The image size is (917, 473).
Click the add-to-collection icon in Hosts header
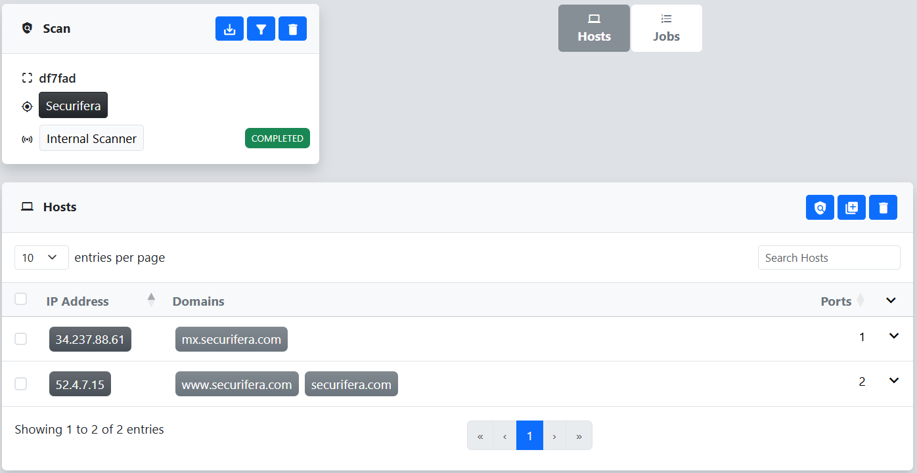click(x=851, y=208)
